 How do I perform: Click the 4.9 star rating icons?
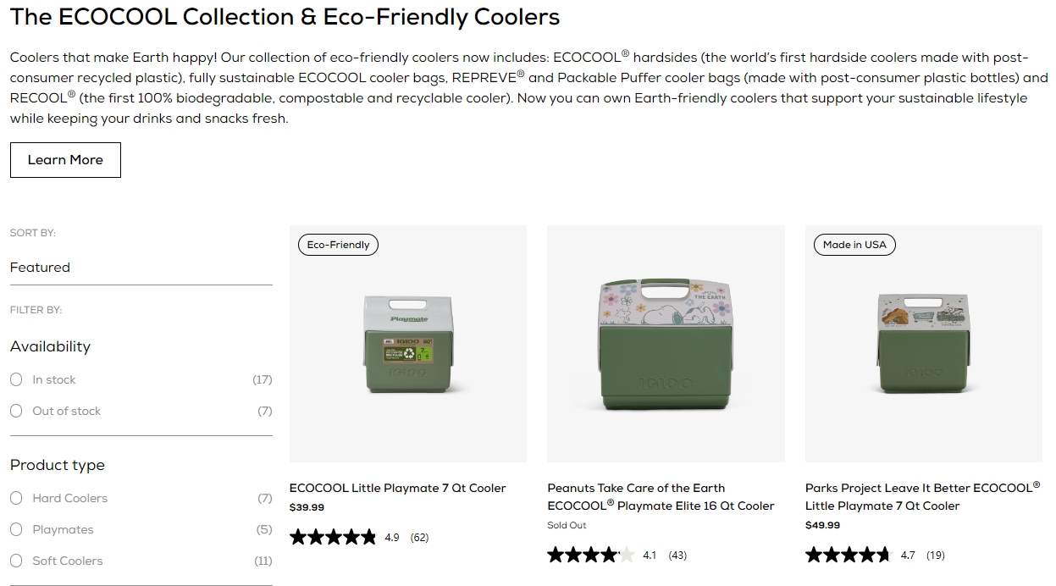[x=333, y=537]
